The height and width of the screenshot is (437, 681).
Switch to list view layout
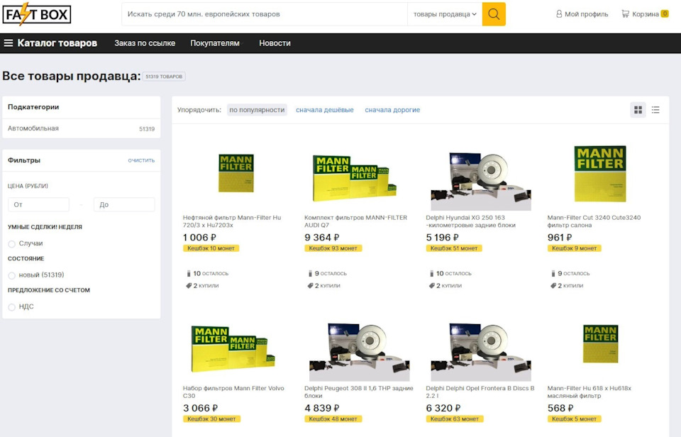pyautogui.click(x=655, y=110)
